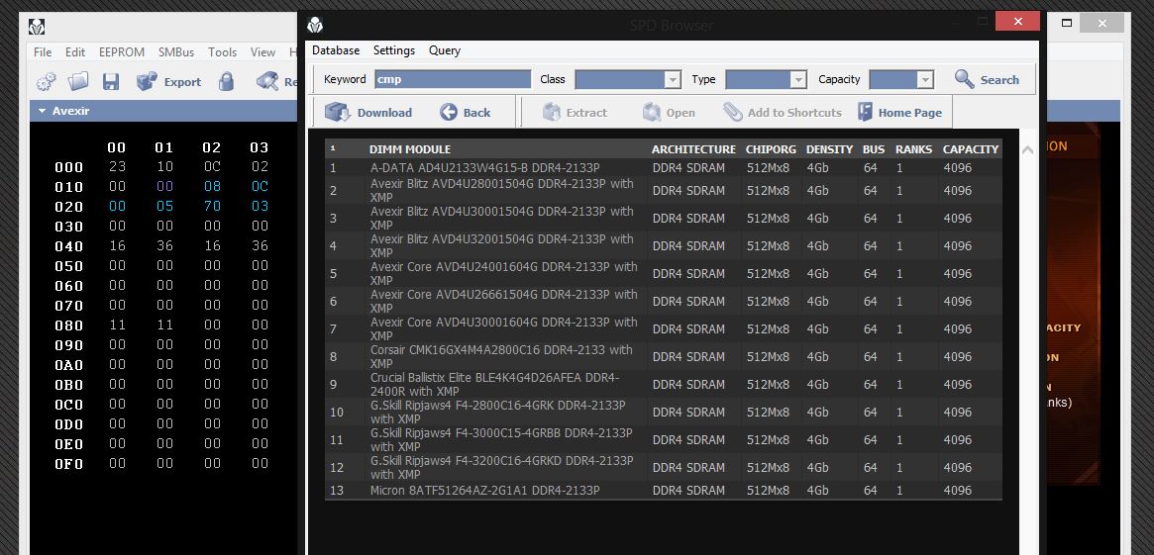Select Avexir Core AVD4U26661504G row
The width and height of the screenshot is (1154, 555).
tap(663, 302)
